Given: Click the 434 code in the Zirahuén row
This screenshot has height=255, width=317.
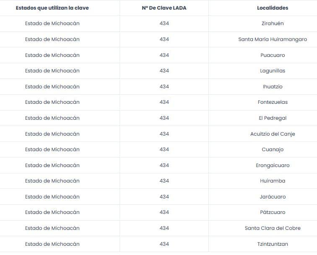Looking at the screenshot, I should tap(164, 23).
